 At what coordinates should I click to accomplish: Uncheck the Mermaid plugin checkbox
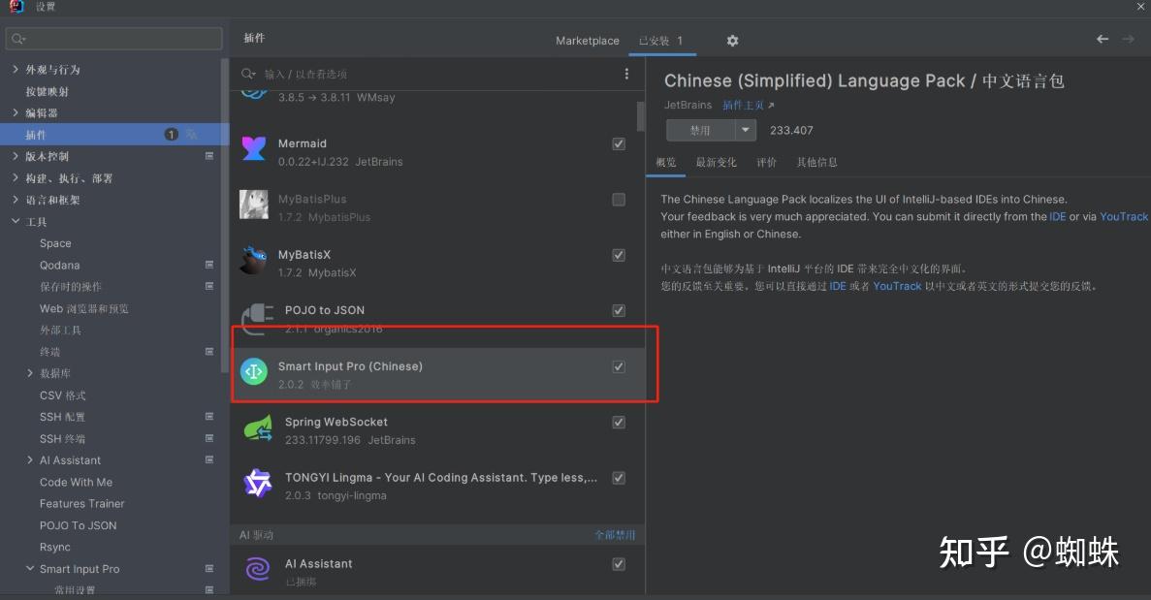coord(619,143)
